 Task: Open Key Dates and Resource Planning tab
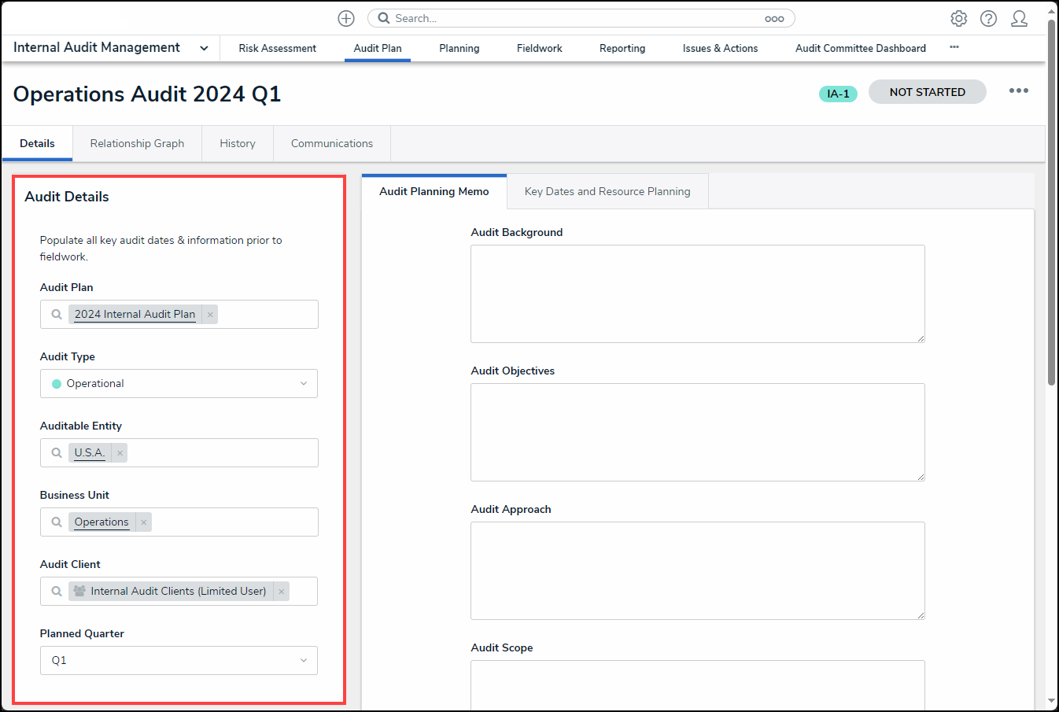tap(607, 192)
